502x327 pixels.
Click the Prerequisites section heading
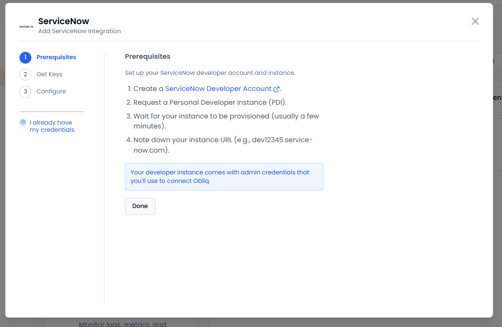147,56
